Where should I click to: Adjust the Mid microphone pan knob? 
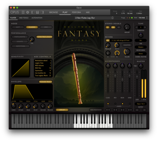[x=115, y=66]
